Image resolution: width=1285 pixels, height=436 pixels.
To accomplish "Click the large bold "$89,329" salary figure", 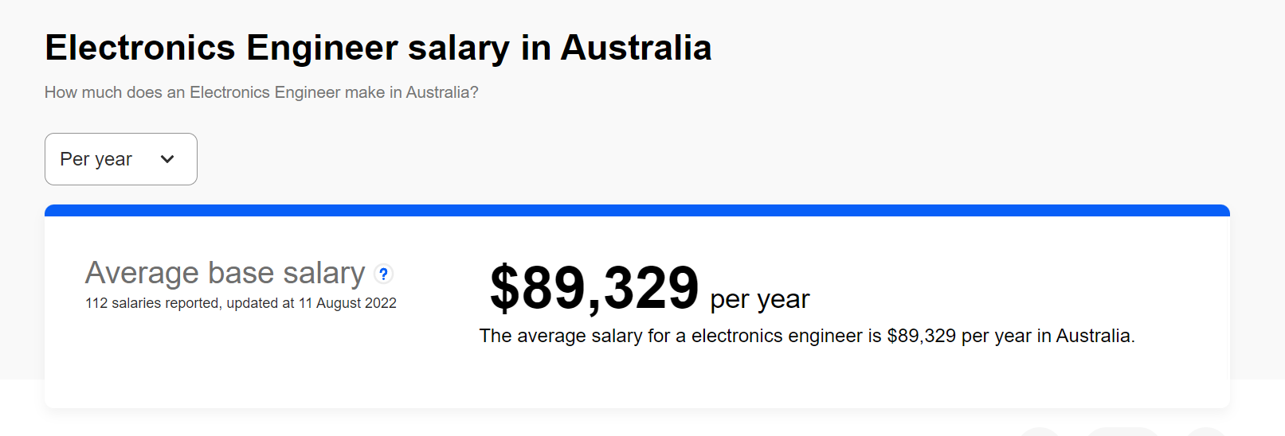I will (x=594, y=288).
